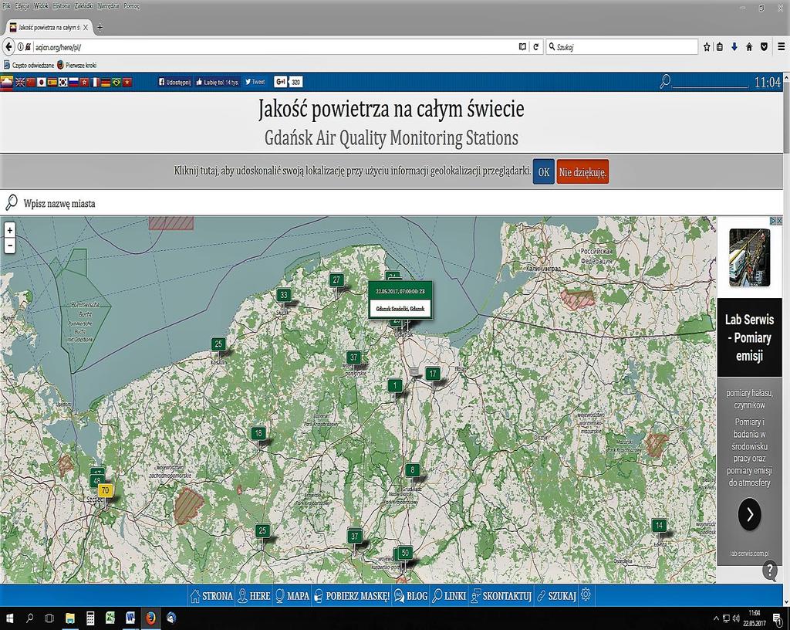Select the Japanese flag language
This screenshot has height=630, width=790.
pos(42,82)
